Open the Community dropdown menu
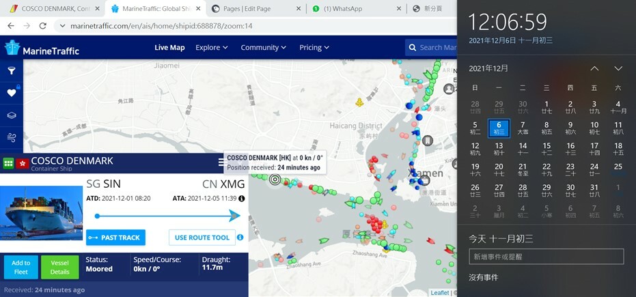 264,48
